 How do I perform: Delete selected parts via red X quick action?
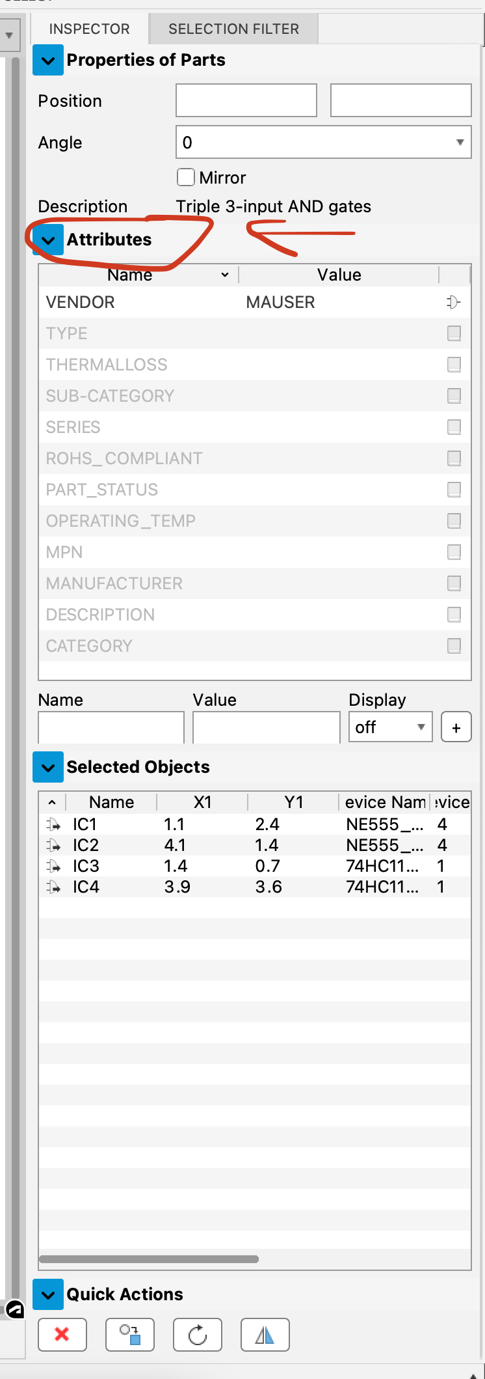tap(62, 1334)
